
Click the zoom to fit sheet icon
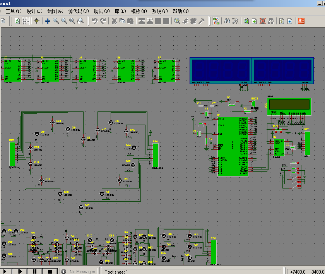tap(72, 21)
